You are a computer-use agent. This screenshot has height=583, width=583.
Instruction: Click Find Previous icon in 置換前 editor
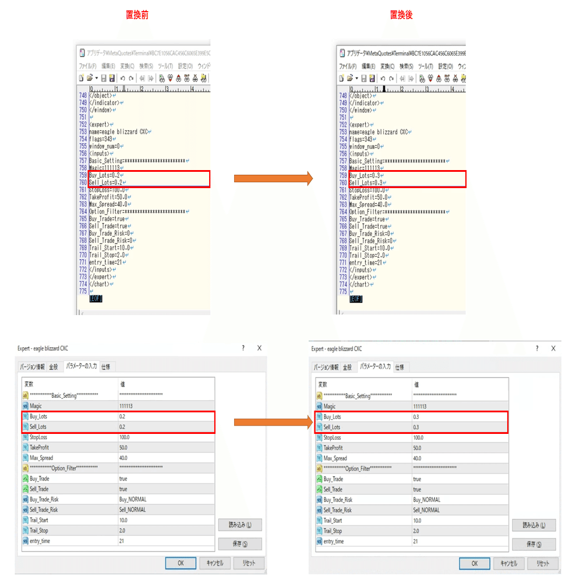point(178,78)
